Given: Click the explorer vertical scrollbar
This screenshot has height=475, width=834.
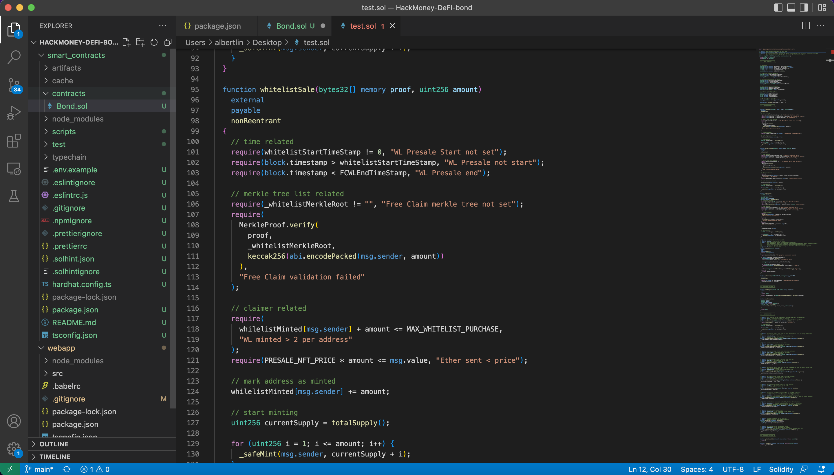Looking at the screenshot, I should point(173,228).
